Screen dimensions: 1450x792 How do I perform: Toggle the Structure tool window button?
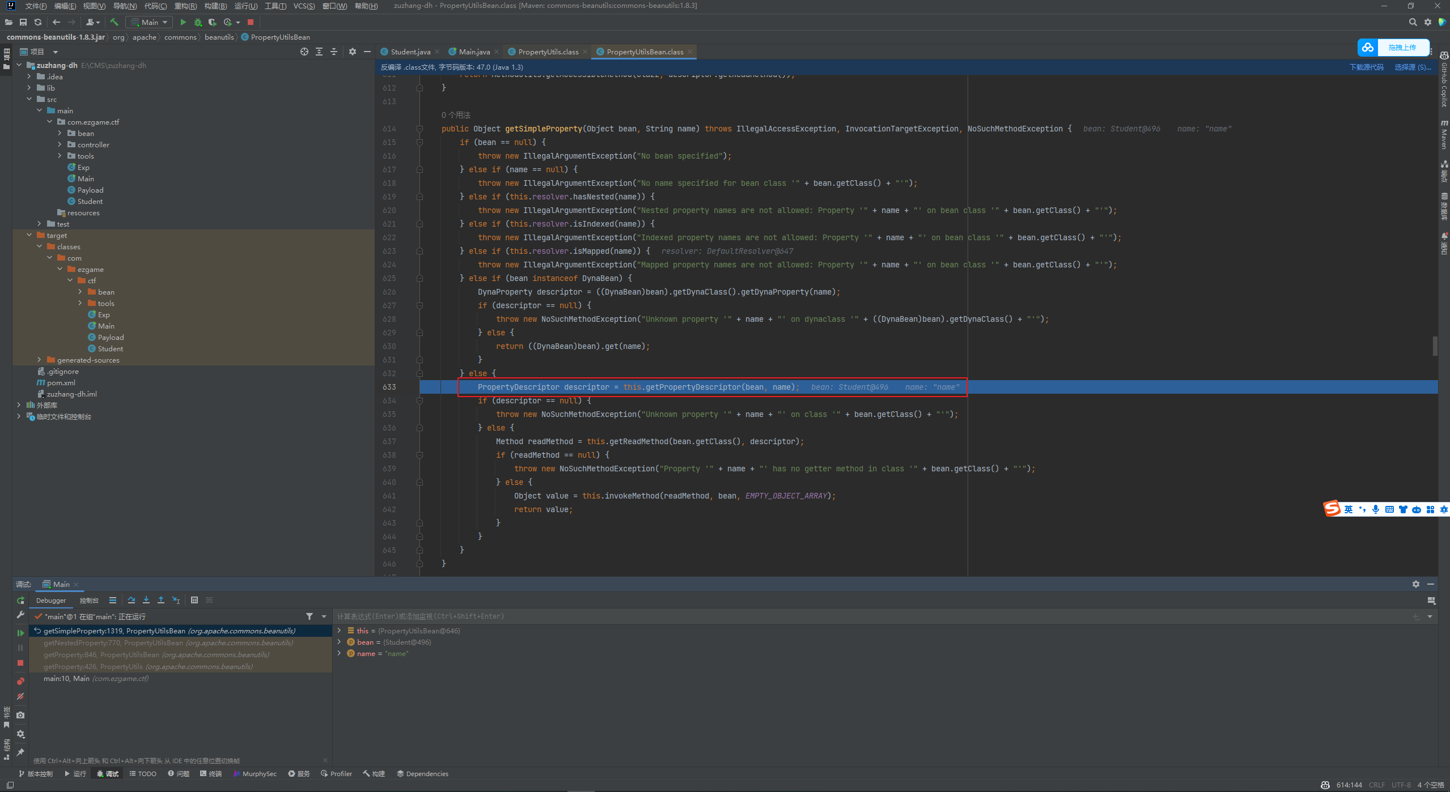coord(6,749)
